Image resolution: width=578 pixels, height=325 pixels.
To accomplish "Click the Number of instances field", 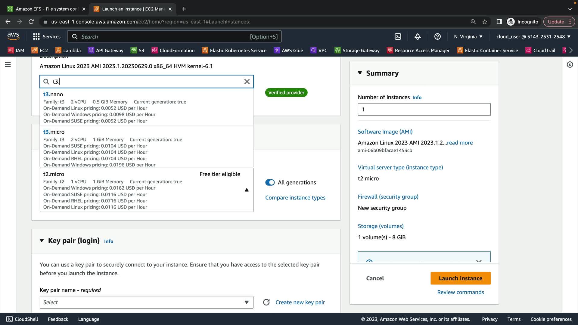I will (x=424, y=110).
